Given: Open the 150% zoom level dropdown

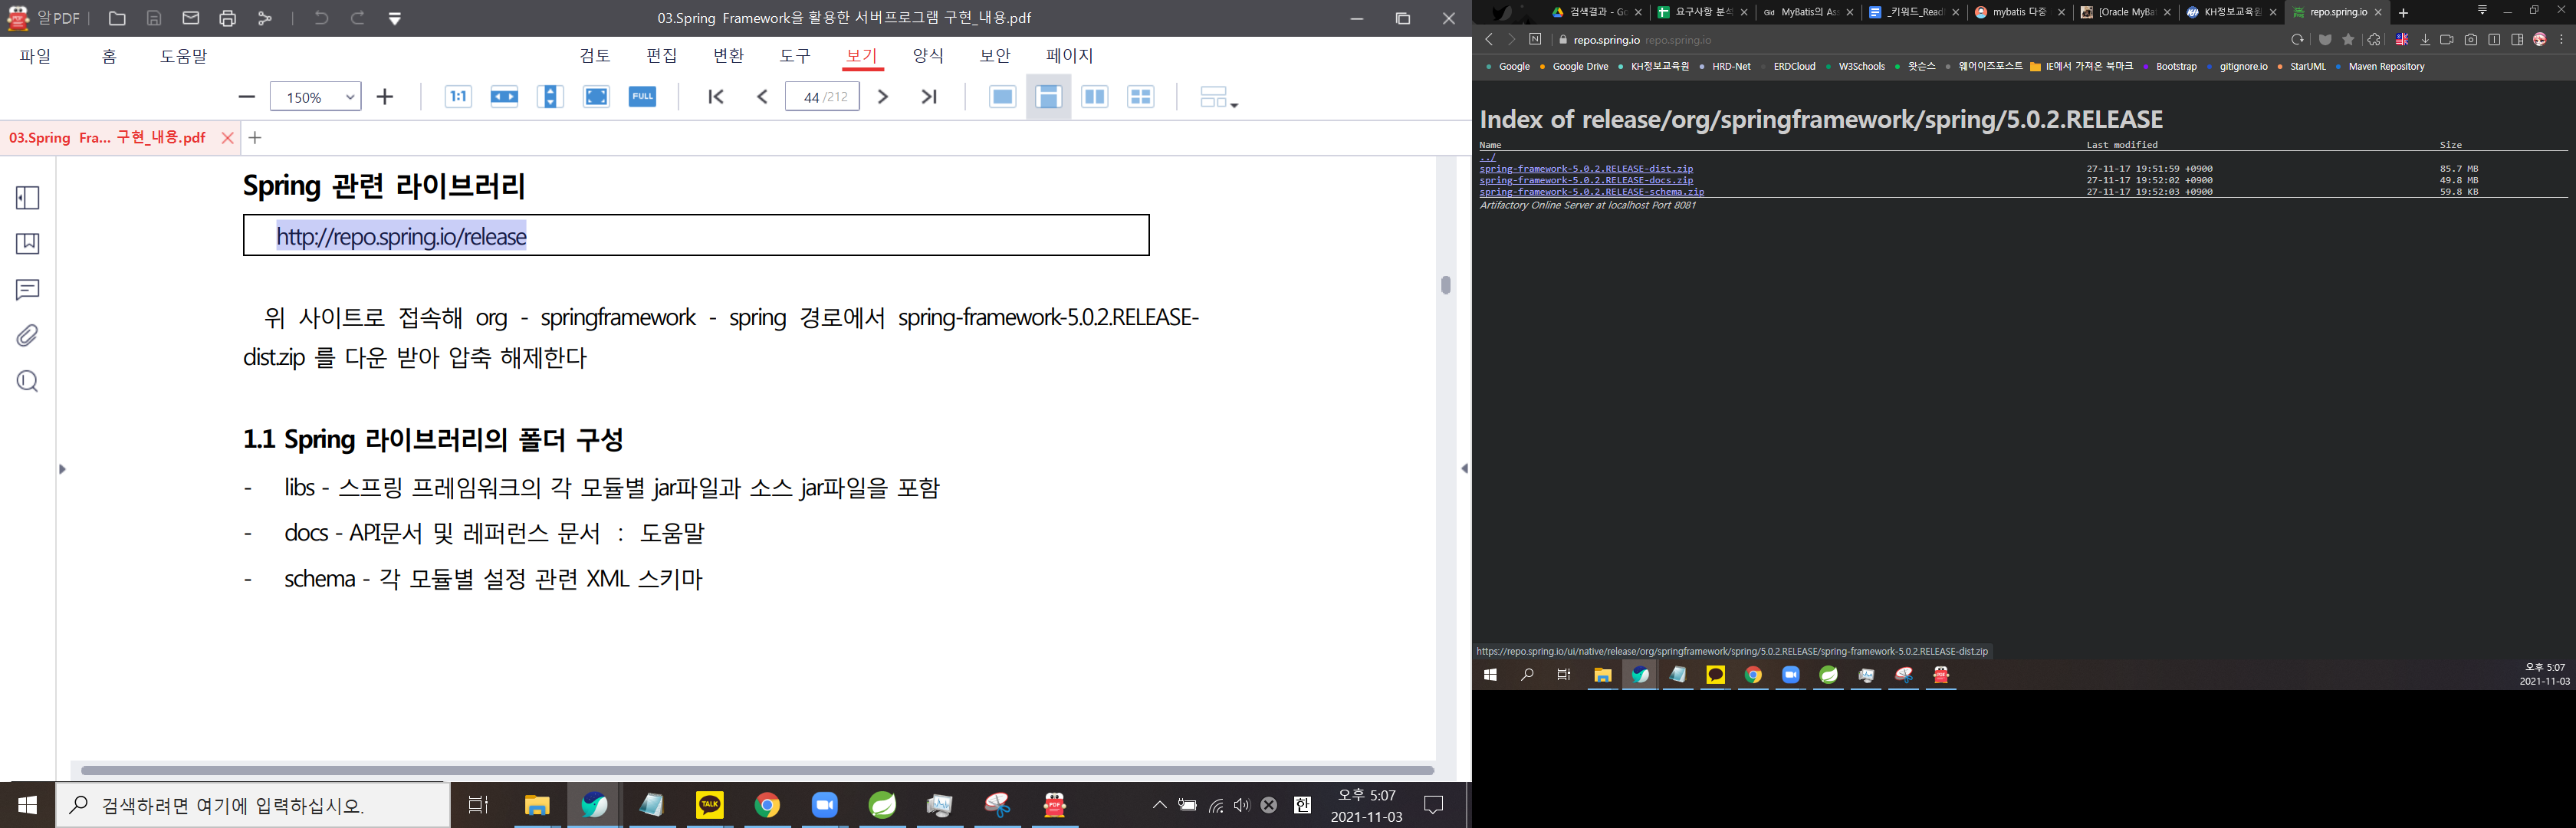Looking at the screenshot, I should click(350, 97).
